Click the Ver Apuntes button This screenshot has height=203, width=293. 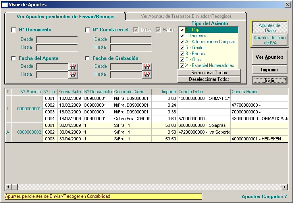(270, 57)
